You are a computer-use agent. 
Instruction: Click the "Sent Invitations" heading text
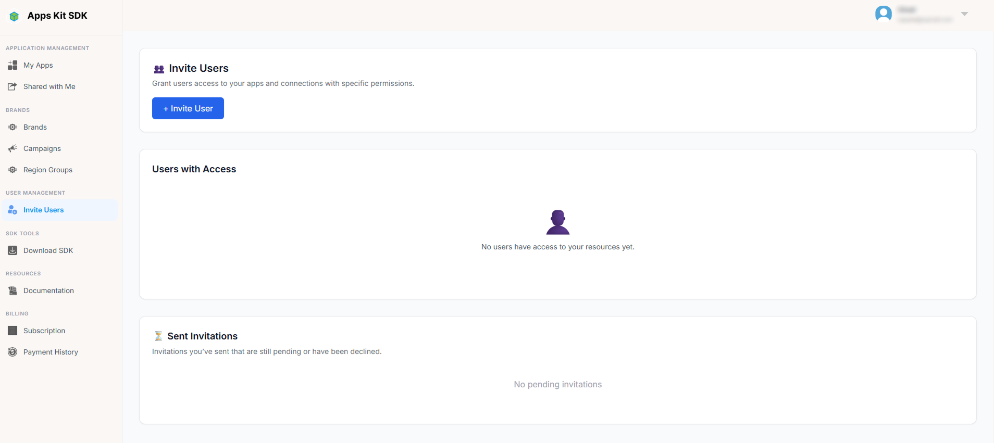point(202,336)
